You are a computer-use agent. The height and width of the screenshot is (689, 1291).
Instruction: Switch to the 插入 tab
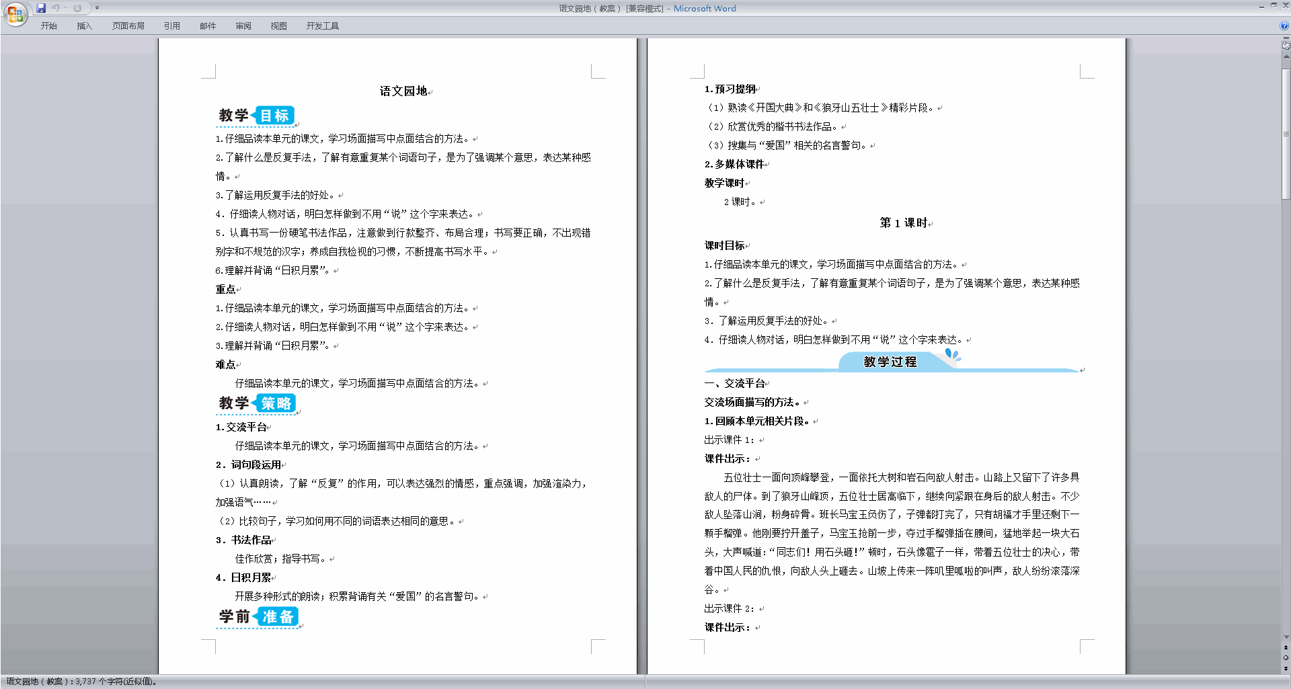click(x=84, y=26)
